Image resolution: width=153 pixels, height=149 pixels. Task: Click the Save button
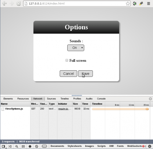(x=85, y=74)
